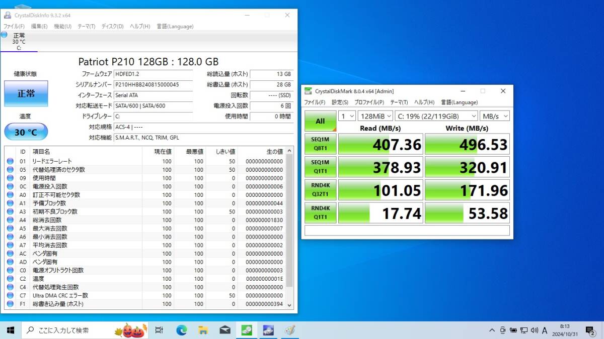Click the C2 温度 status icon

pos(10,279)
